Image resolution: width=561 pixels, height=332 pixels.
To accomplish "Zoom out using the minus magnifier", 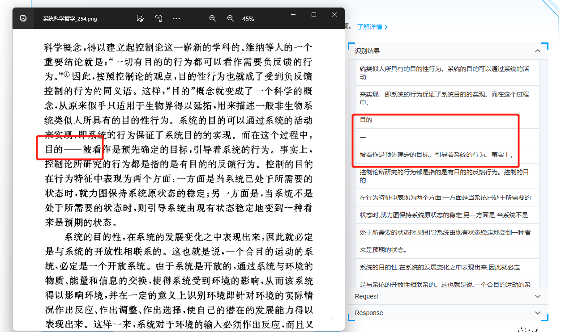I will pyautogui.click(x=213, y=18).
